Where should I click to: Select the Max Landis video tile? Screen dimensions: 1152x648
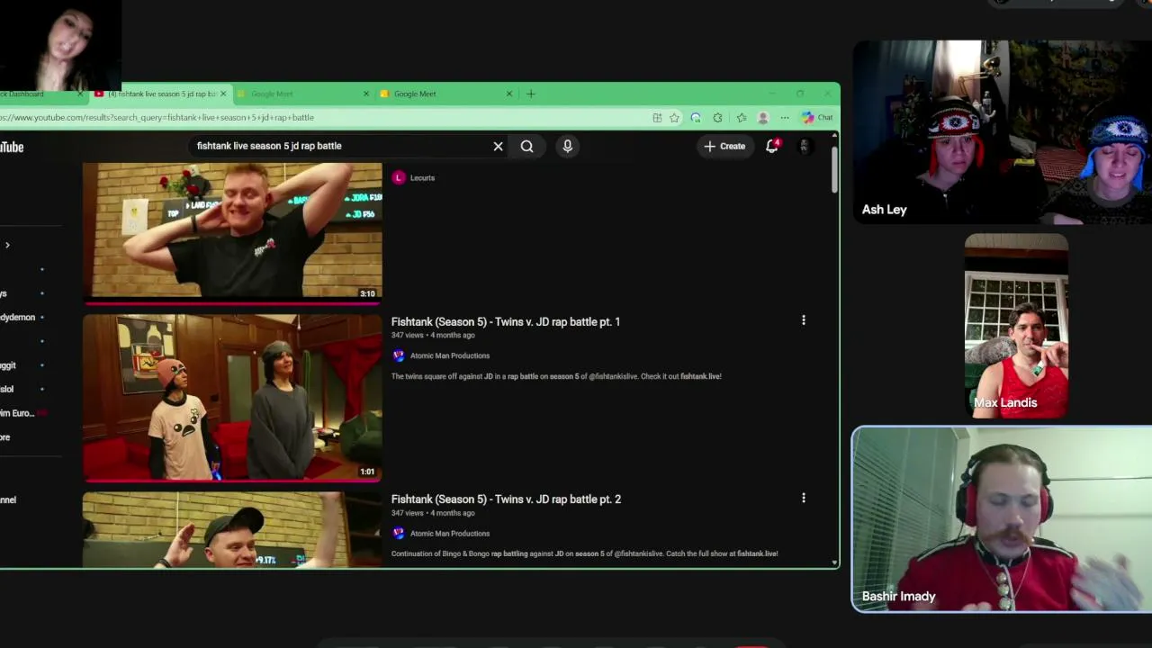click(x=1017, y=327)
